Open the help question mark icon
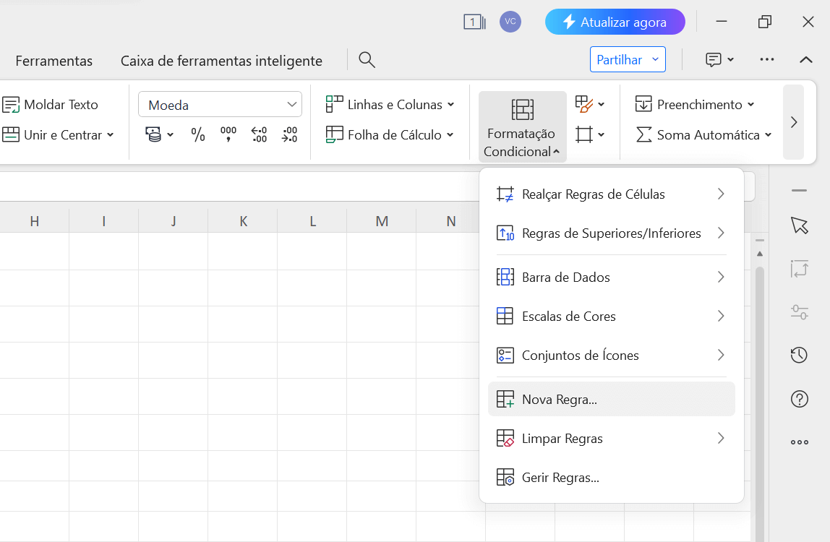830x542 pixels. [799, 399]
